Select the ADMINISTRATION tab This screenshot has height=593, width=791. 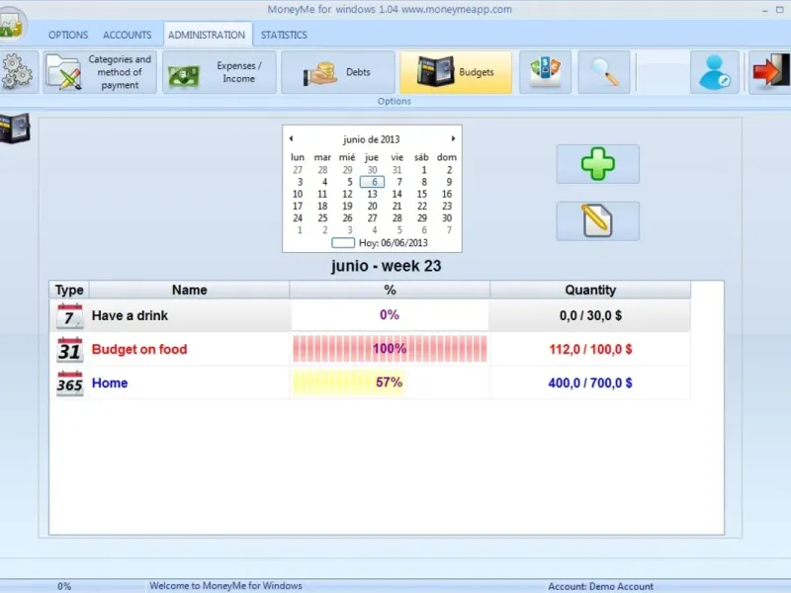coord(207,35)
